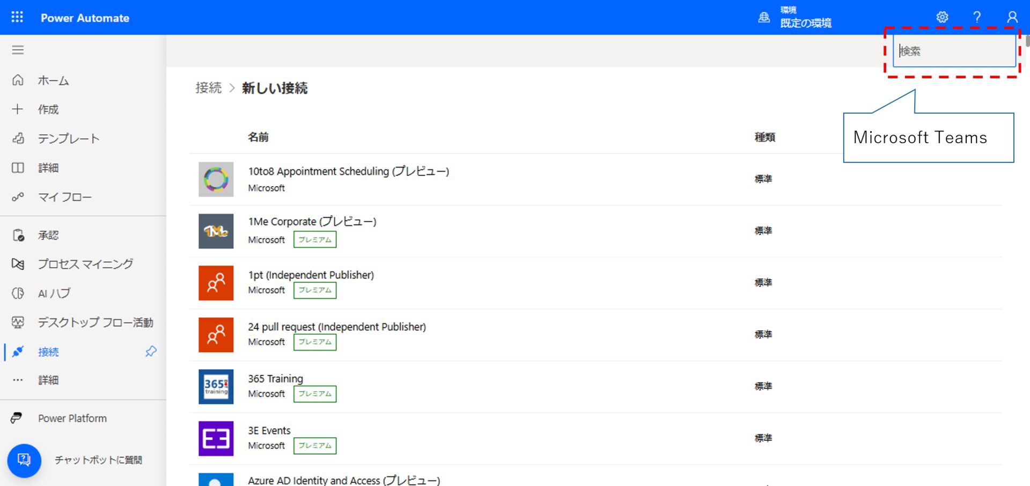Image resolution: width=1030 pixels, height=486 pixels.
Task: Click 標準 in the 1pt row
Action: (763, 282)
